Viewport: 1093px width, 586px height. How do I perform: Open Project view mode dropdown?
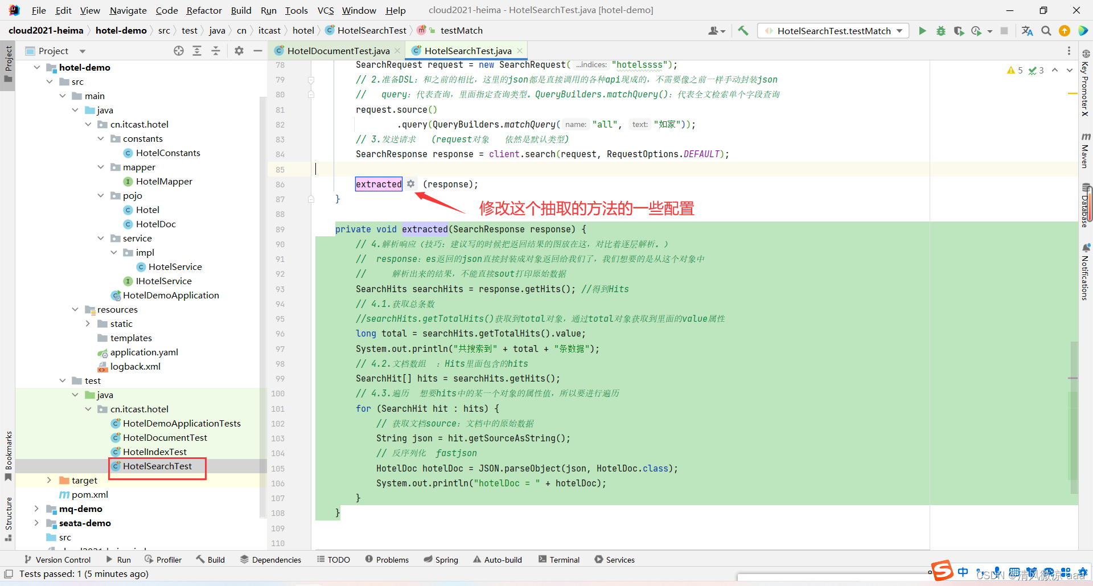82,51
